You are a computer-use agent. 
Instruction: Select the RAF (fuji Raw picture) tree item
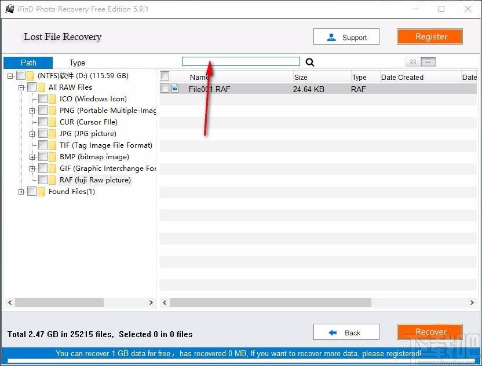click(x=95, y=180)
